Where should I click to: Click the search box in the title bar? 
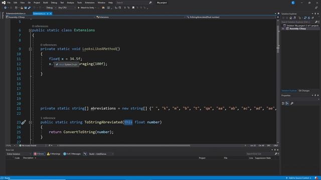click(x=134, y=2)
